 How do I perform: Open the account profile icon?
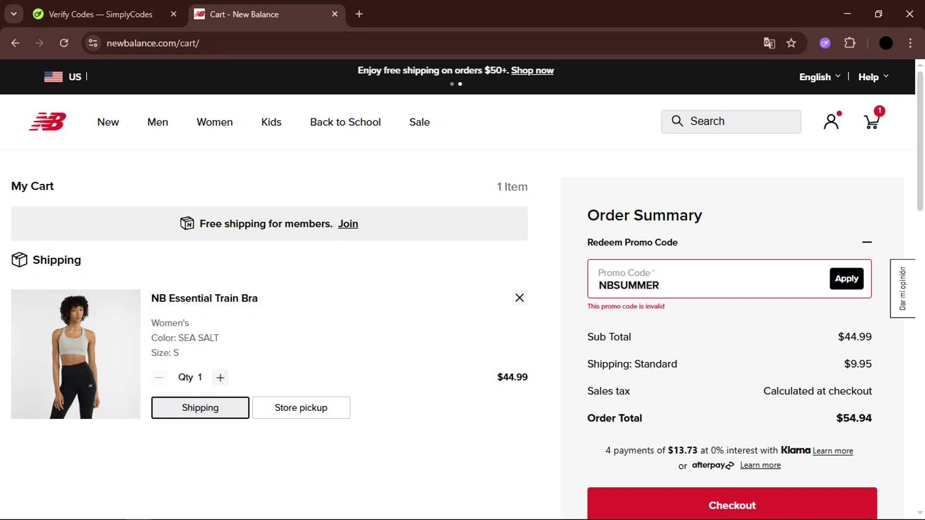831,122
